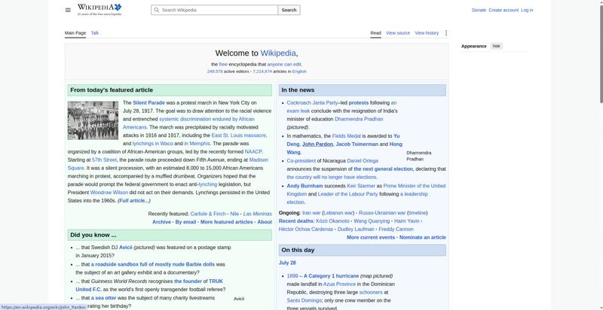Click the Create account link
Image resolution: width=603 pixels, height=310 pixels.
[504, 10]
